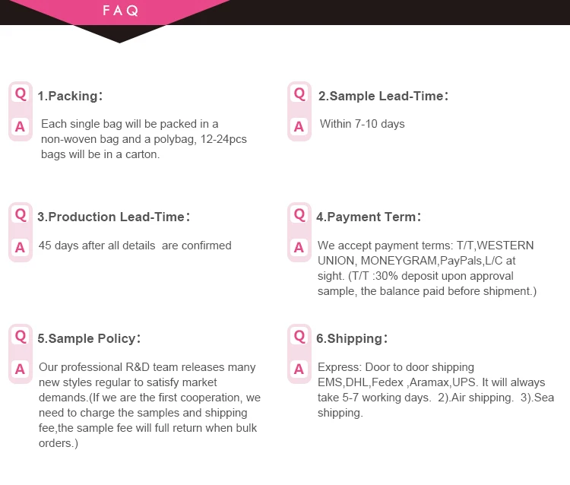Image resolution: width=570 pixels, height=485 pixels.
Task: Click the A icon beside R&D team answer
Action: coord(21,369)
